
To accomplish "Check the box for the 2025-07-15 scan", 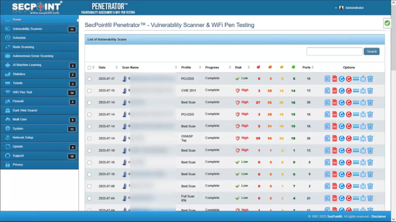I will tap(89, 91).
